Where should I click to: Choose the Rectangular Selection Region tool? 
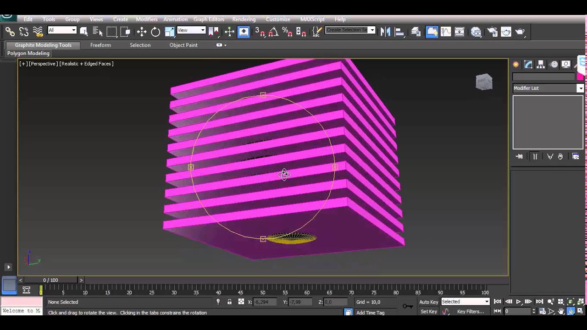click(111, 32)
